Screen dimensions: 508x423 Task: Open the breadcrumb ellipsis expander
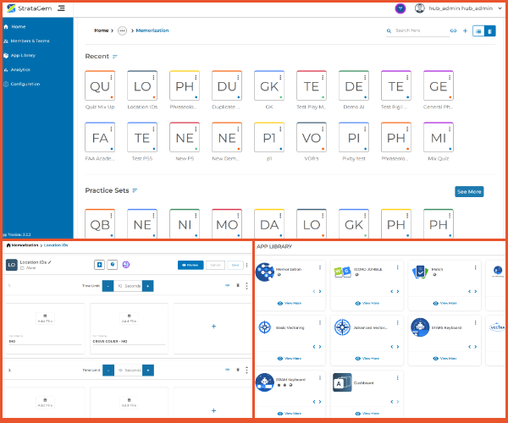122,30
